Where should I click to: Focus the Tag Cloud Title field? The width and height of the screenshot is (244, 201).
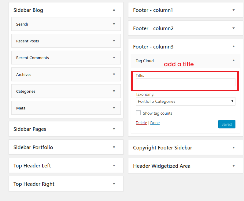[185, 82]
